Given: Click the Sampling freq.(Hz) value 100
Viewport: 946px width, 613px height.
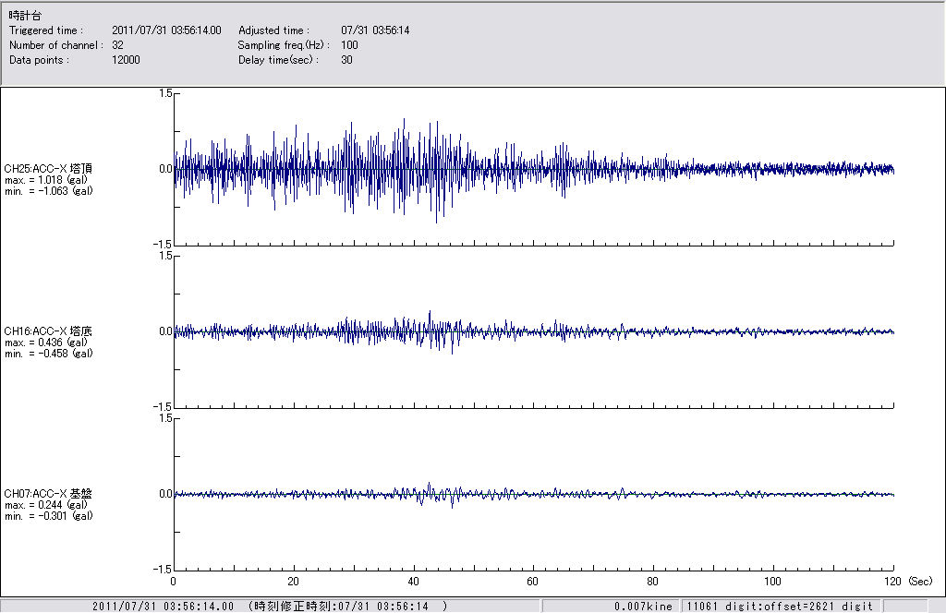Looking at the screenshot, I should tap(349, 45).
